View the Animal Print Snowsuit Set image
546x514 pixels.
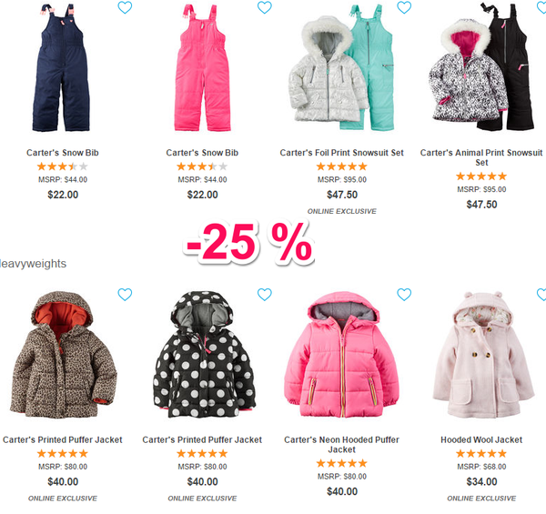point(481,66)
